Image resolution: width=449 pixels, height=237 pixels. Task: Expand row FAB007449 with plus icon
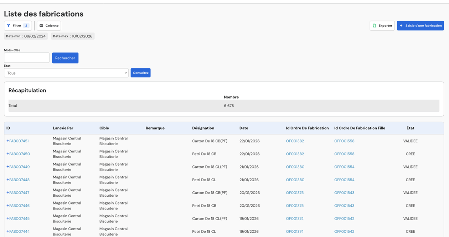[x=8, y=167]
